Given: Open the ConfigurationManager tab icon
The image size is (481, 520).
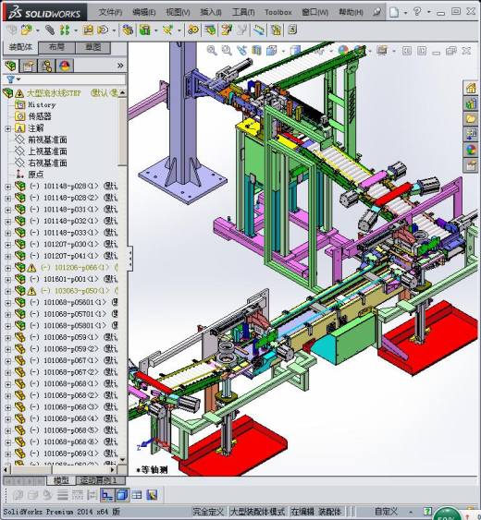Looking at the screenshot, I should [x=46, y=66].
